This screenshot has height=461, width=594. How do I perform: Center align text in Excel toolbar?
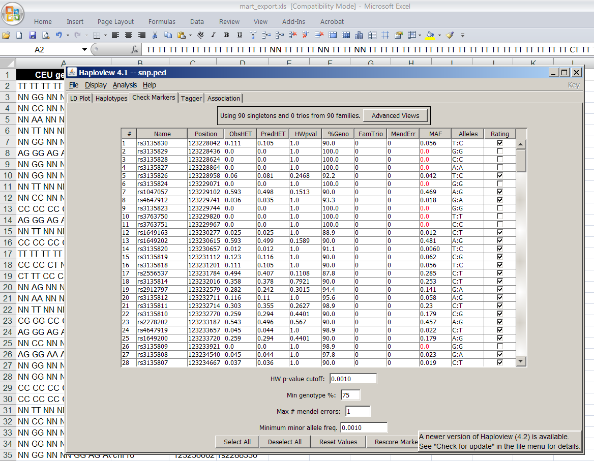click(129, 35)
